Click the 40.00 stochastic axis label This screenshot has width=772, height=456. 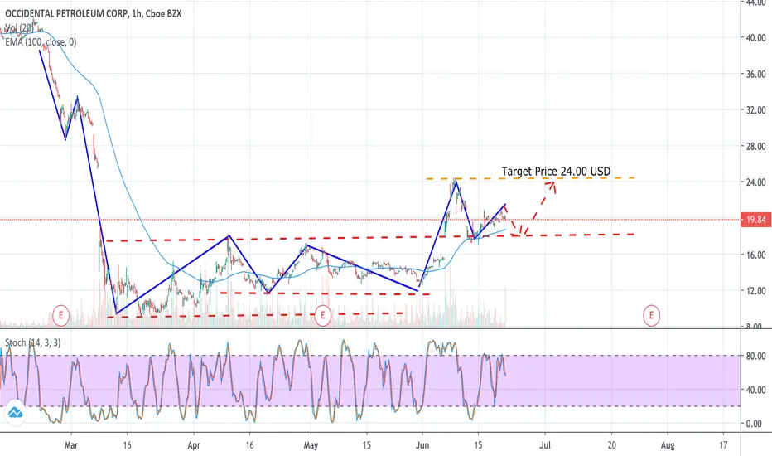(755, 390)
